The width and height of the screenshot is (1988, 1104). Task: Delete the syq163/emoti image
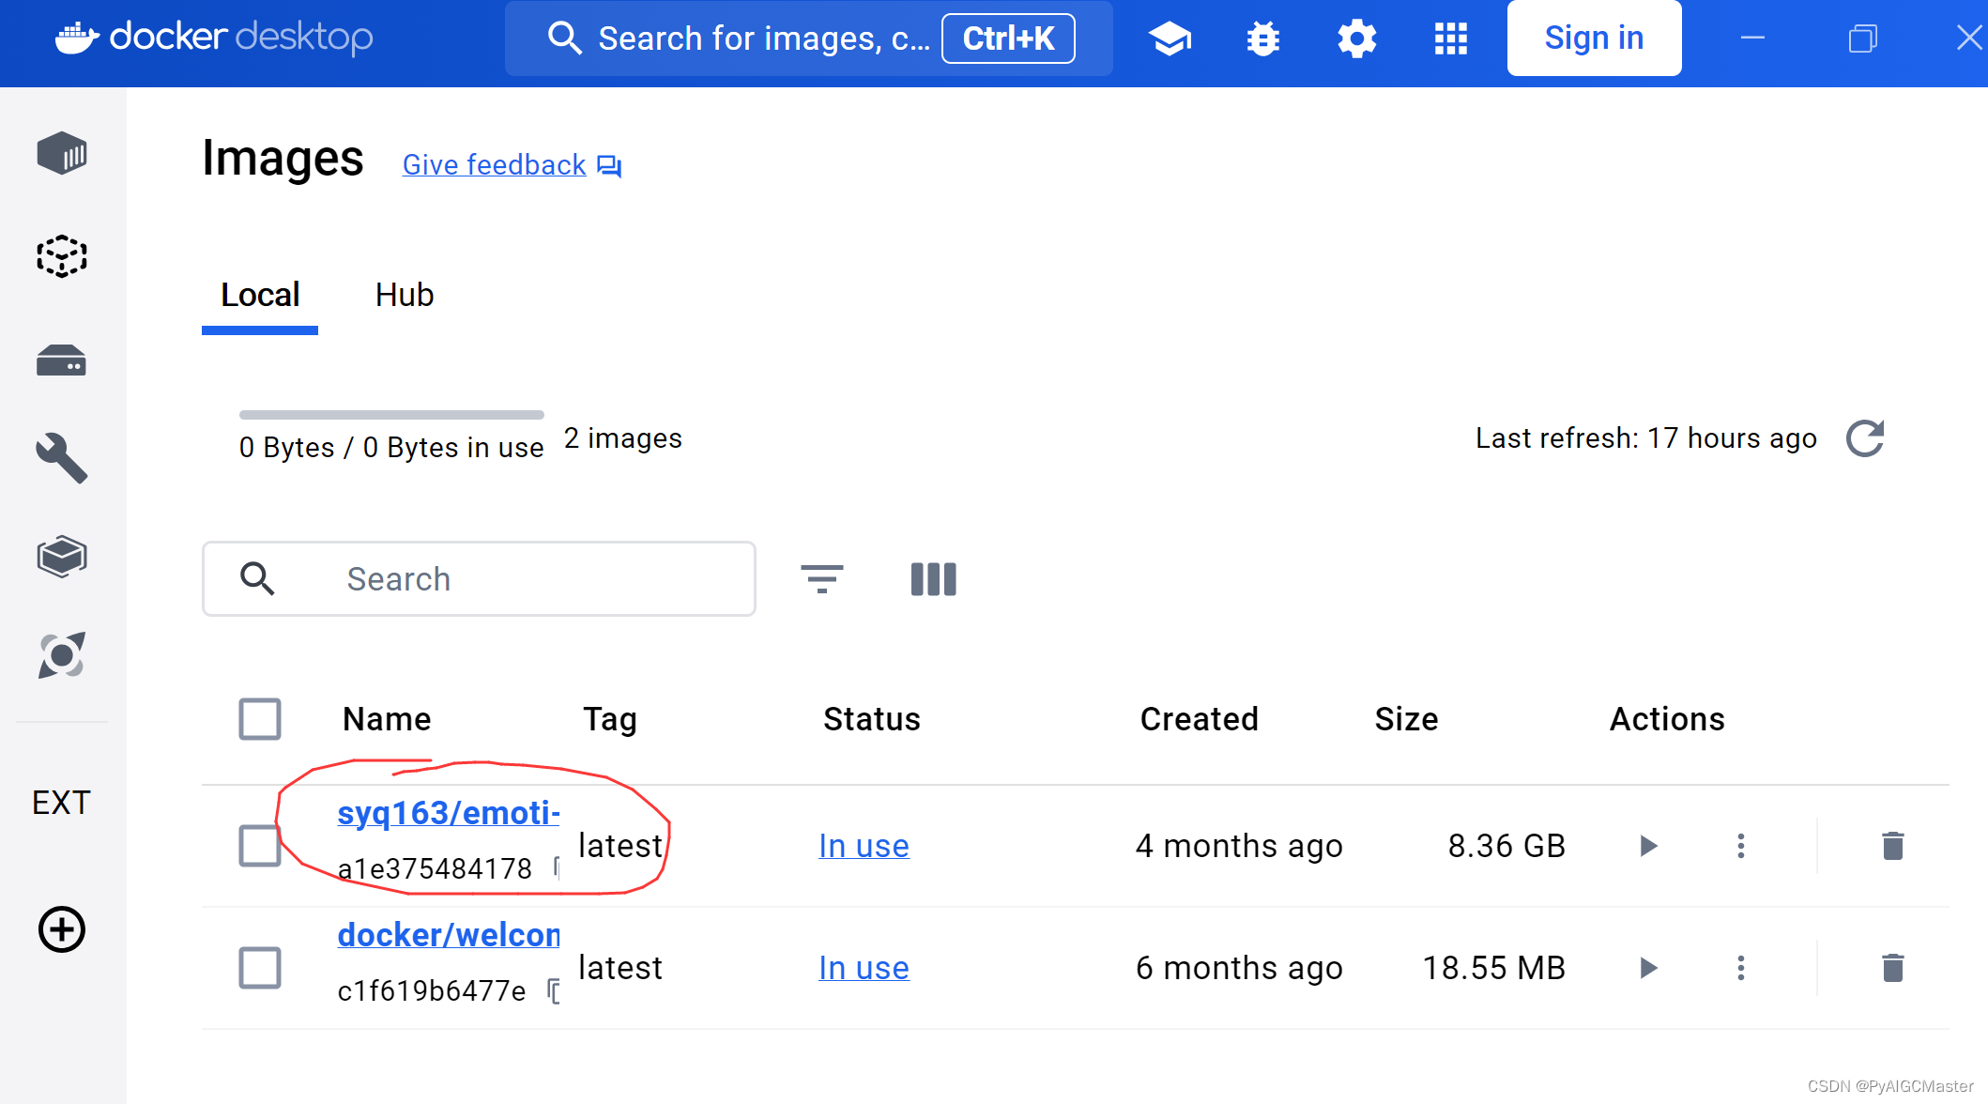[1893, 846]
